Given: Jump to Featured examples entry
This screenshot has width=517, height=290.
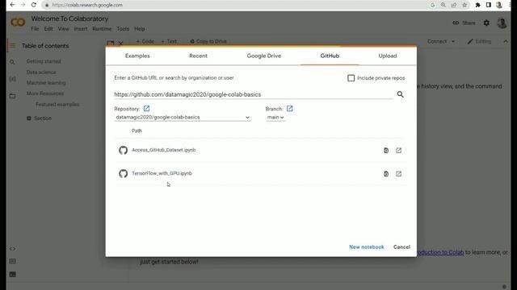Looking at the screenshot, I should pyautogui.click(x=57, y=105).
